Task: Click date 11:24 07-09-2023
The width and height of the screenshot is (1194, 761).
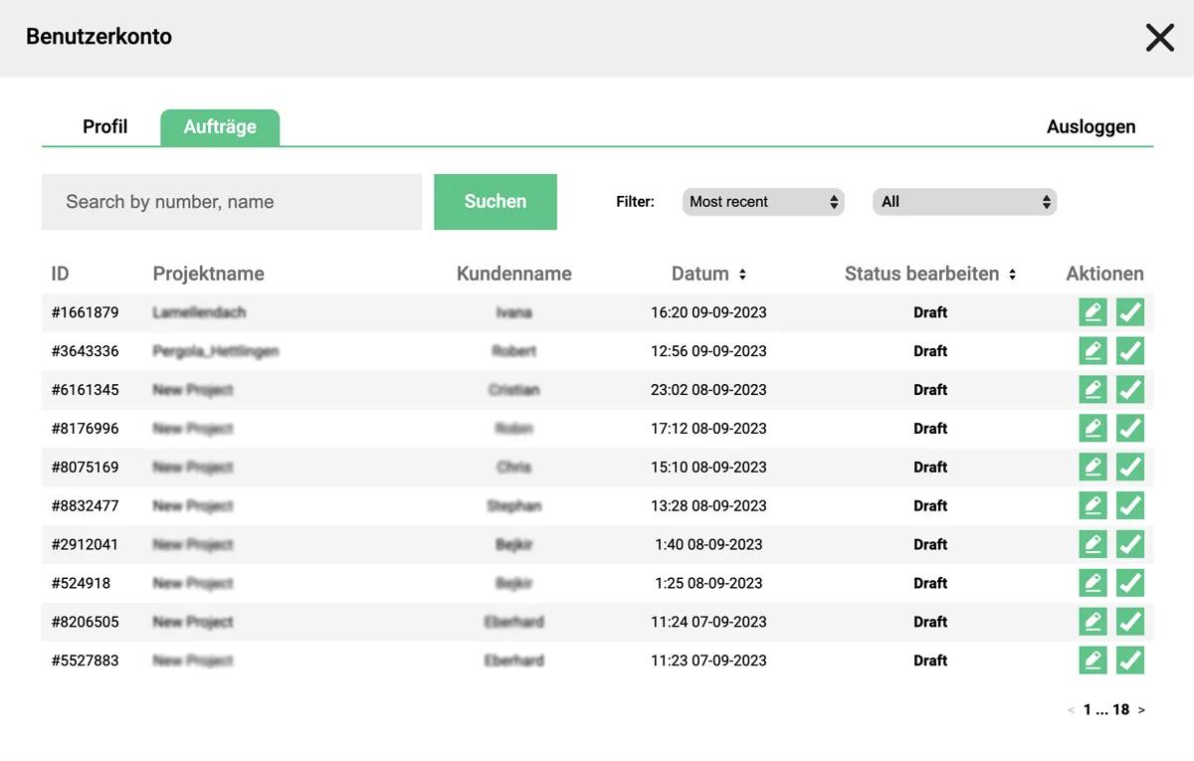Action: pyautogui.click(x=708, y=623)
